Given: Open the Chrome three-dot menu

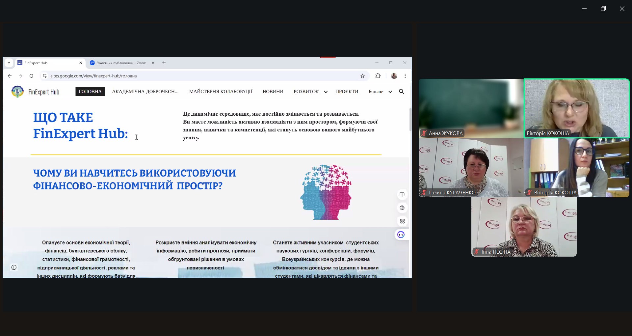Looking at the screenshot, I should point(405,76).
